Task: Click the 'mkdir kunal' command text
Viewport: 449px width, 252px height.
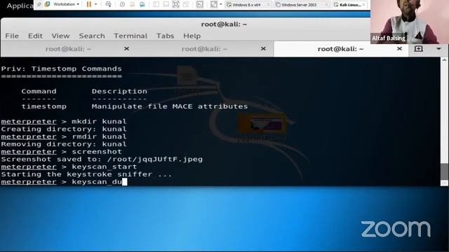Action: [x=99, y=121]
